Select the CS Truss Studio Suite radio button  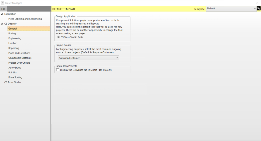(58, 37)
